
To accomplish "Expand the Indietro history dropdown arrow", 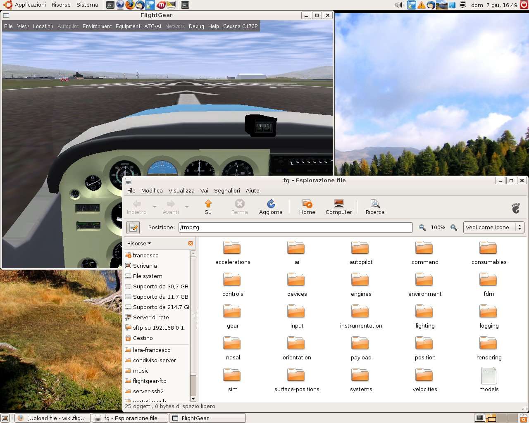I will coord(155,207).
